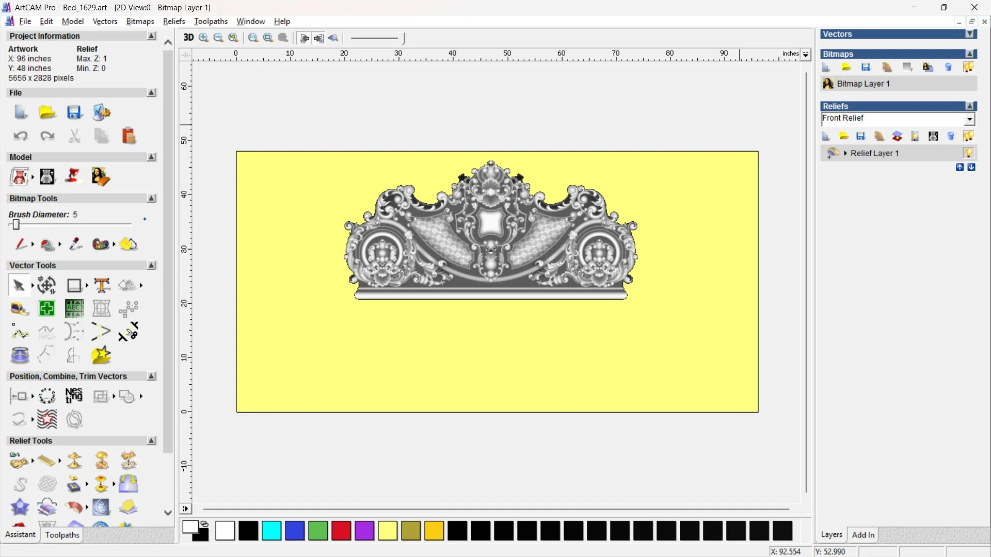The image size is (991, 557).
Task: Open the Add In tab
Action: tap(863, 535)
